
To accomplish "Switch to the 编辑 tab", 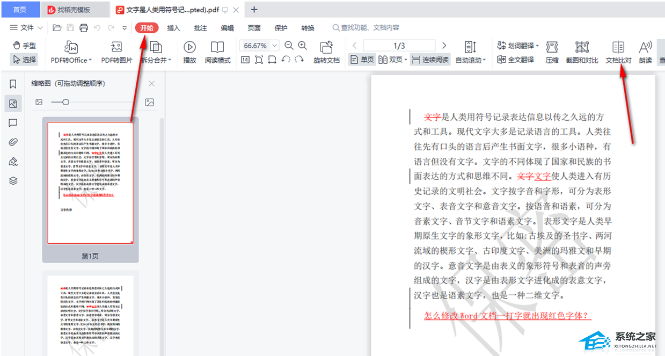I will (x=227, y=28).
